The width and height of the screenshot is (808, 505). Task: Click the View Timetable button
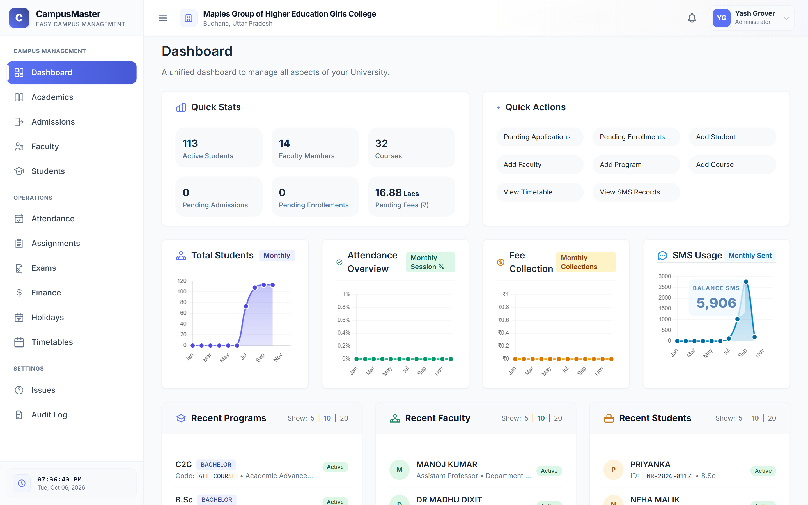(540, 192)
